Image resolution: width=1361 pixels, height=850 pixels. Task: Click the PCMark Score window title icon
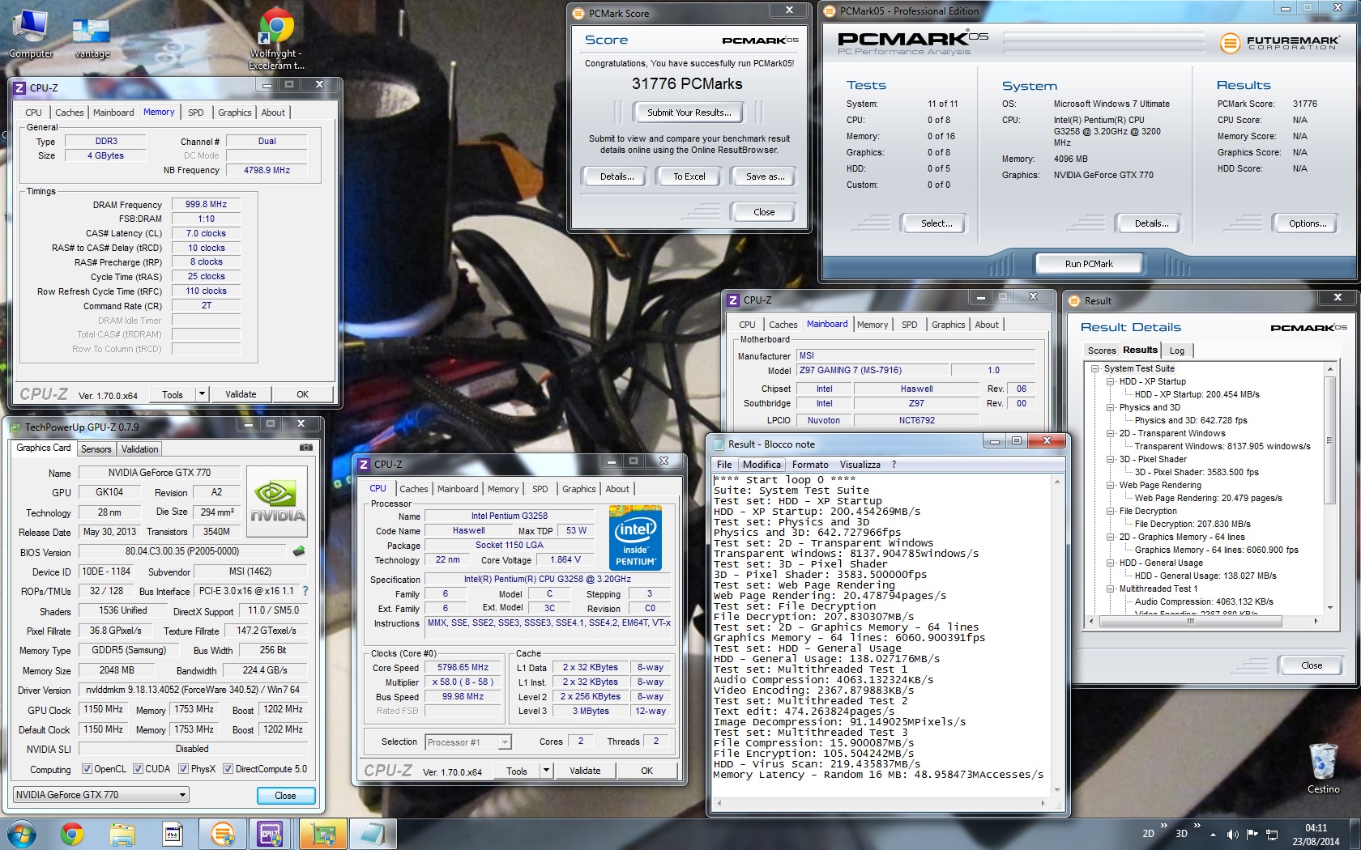578,13
